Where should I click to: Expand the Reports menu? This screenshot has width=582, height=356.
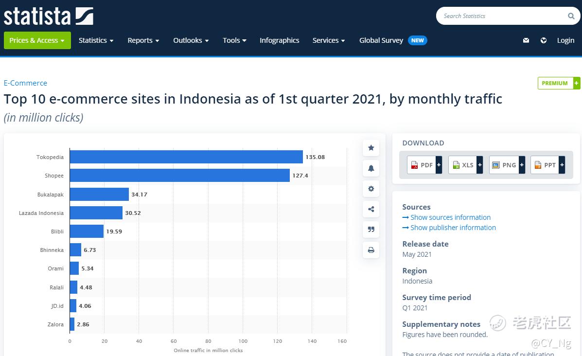pos(143,40)
